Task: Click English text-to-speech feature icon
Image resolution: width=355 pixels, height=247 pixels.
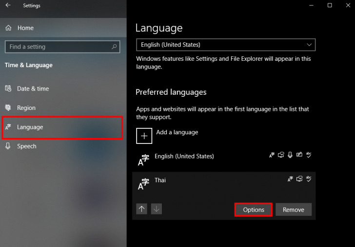Action: tap(281, 155)
